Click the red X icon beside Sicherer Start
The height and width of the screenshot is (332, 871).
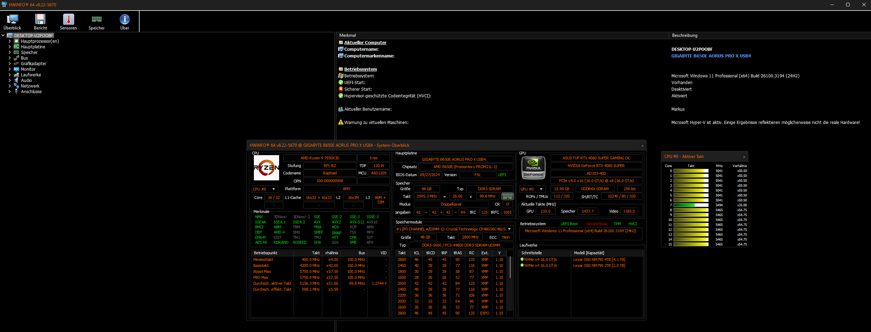(341, 89)
